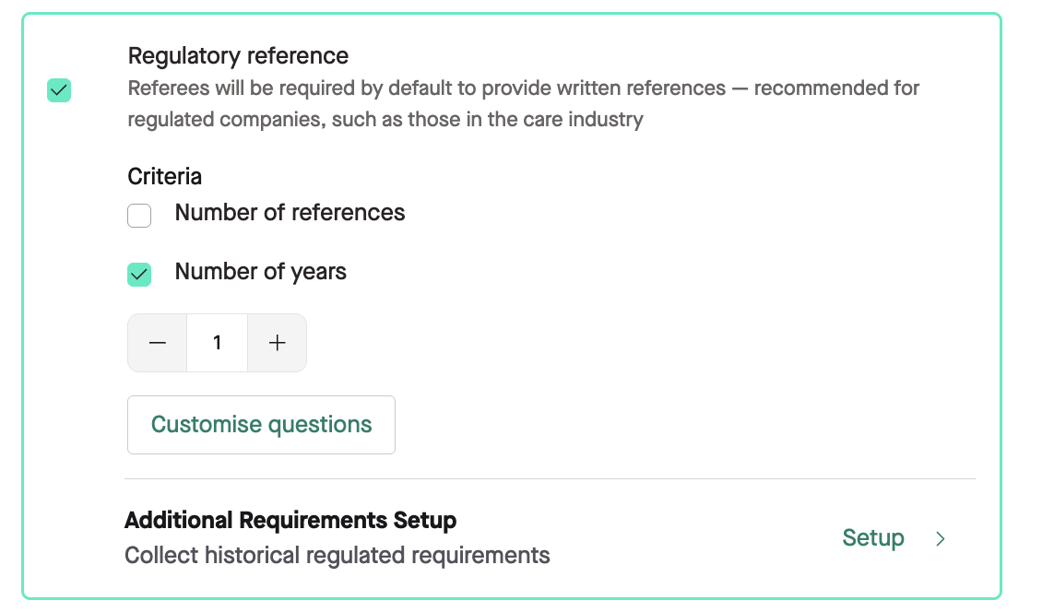
Task: Click empty space right of Customise questions
Action: tap(645, 425)
